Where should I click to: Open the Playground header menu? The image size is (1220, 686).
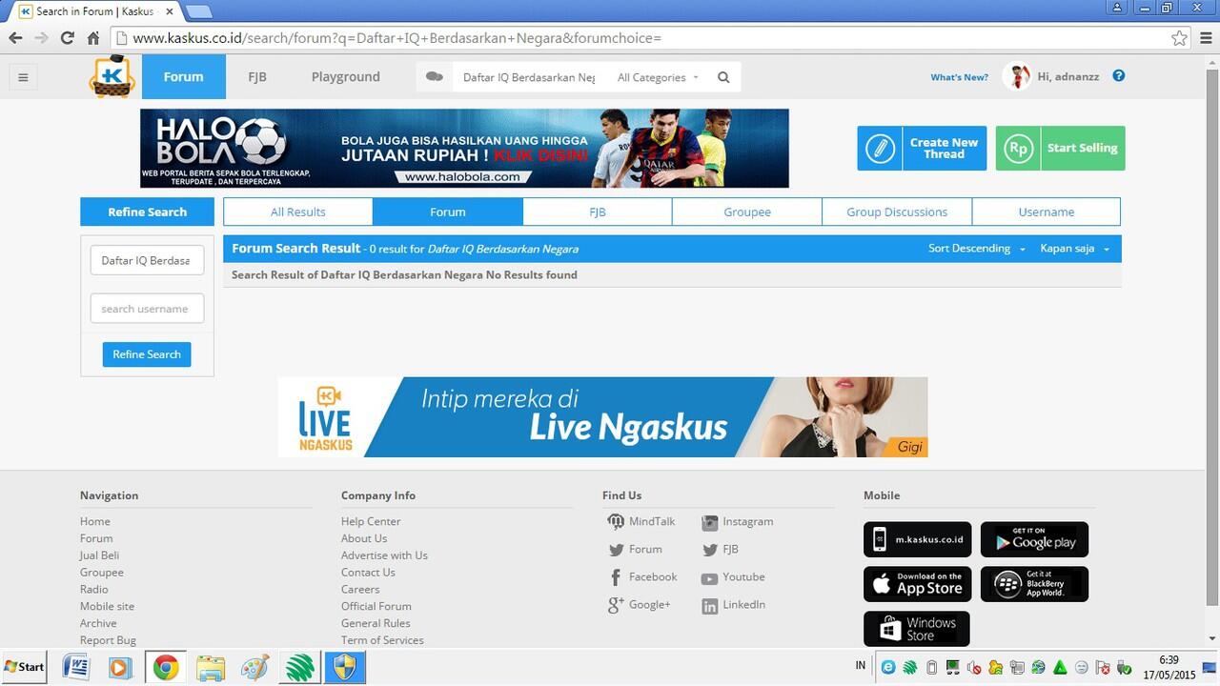345,77
